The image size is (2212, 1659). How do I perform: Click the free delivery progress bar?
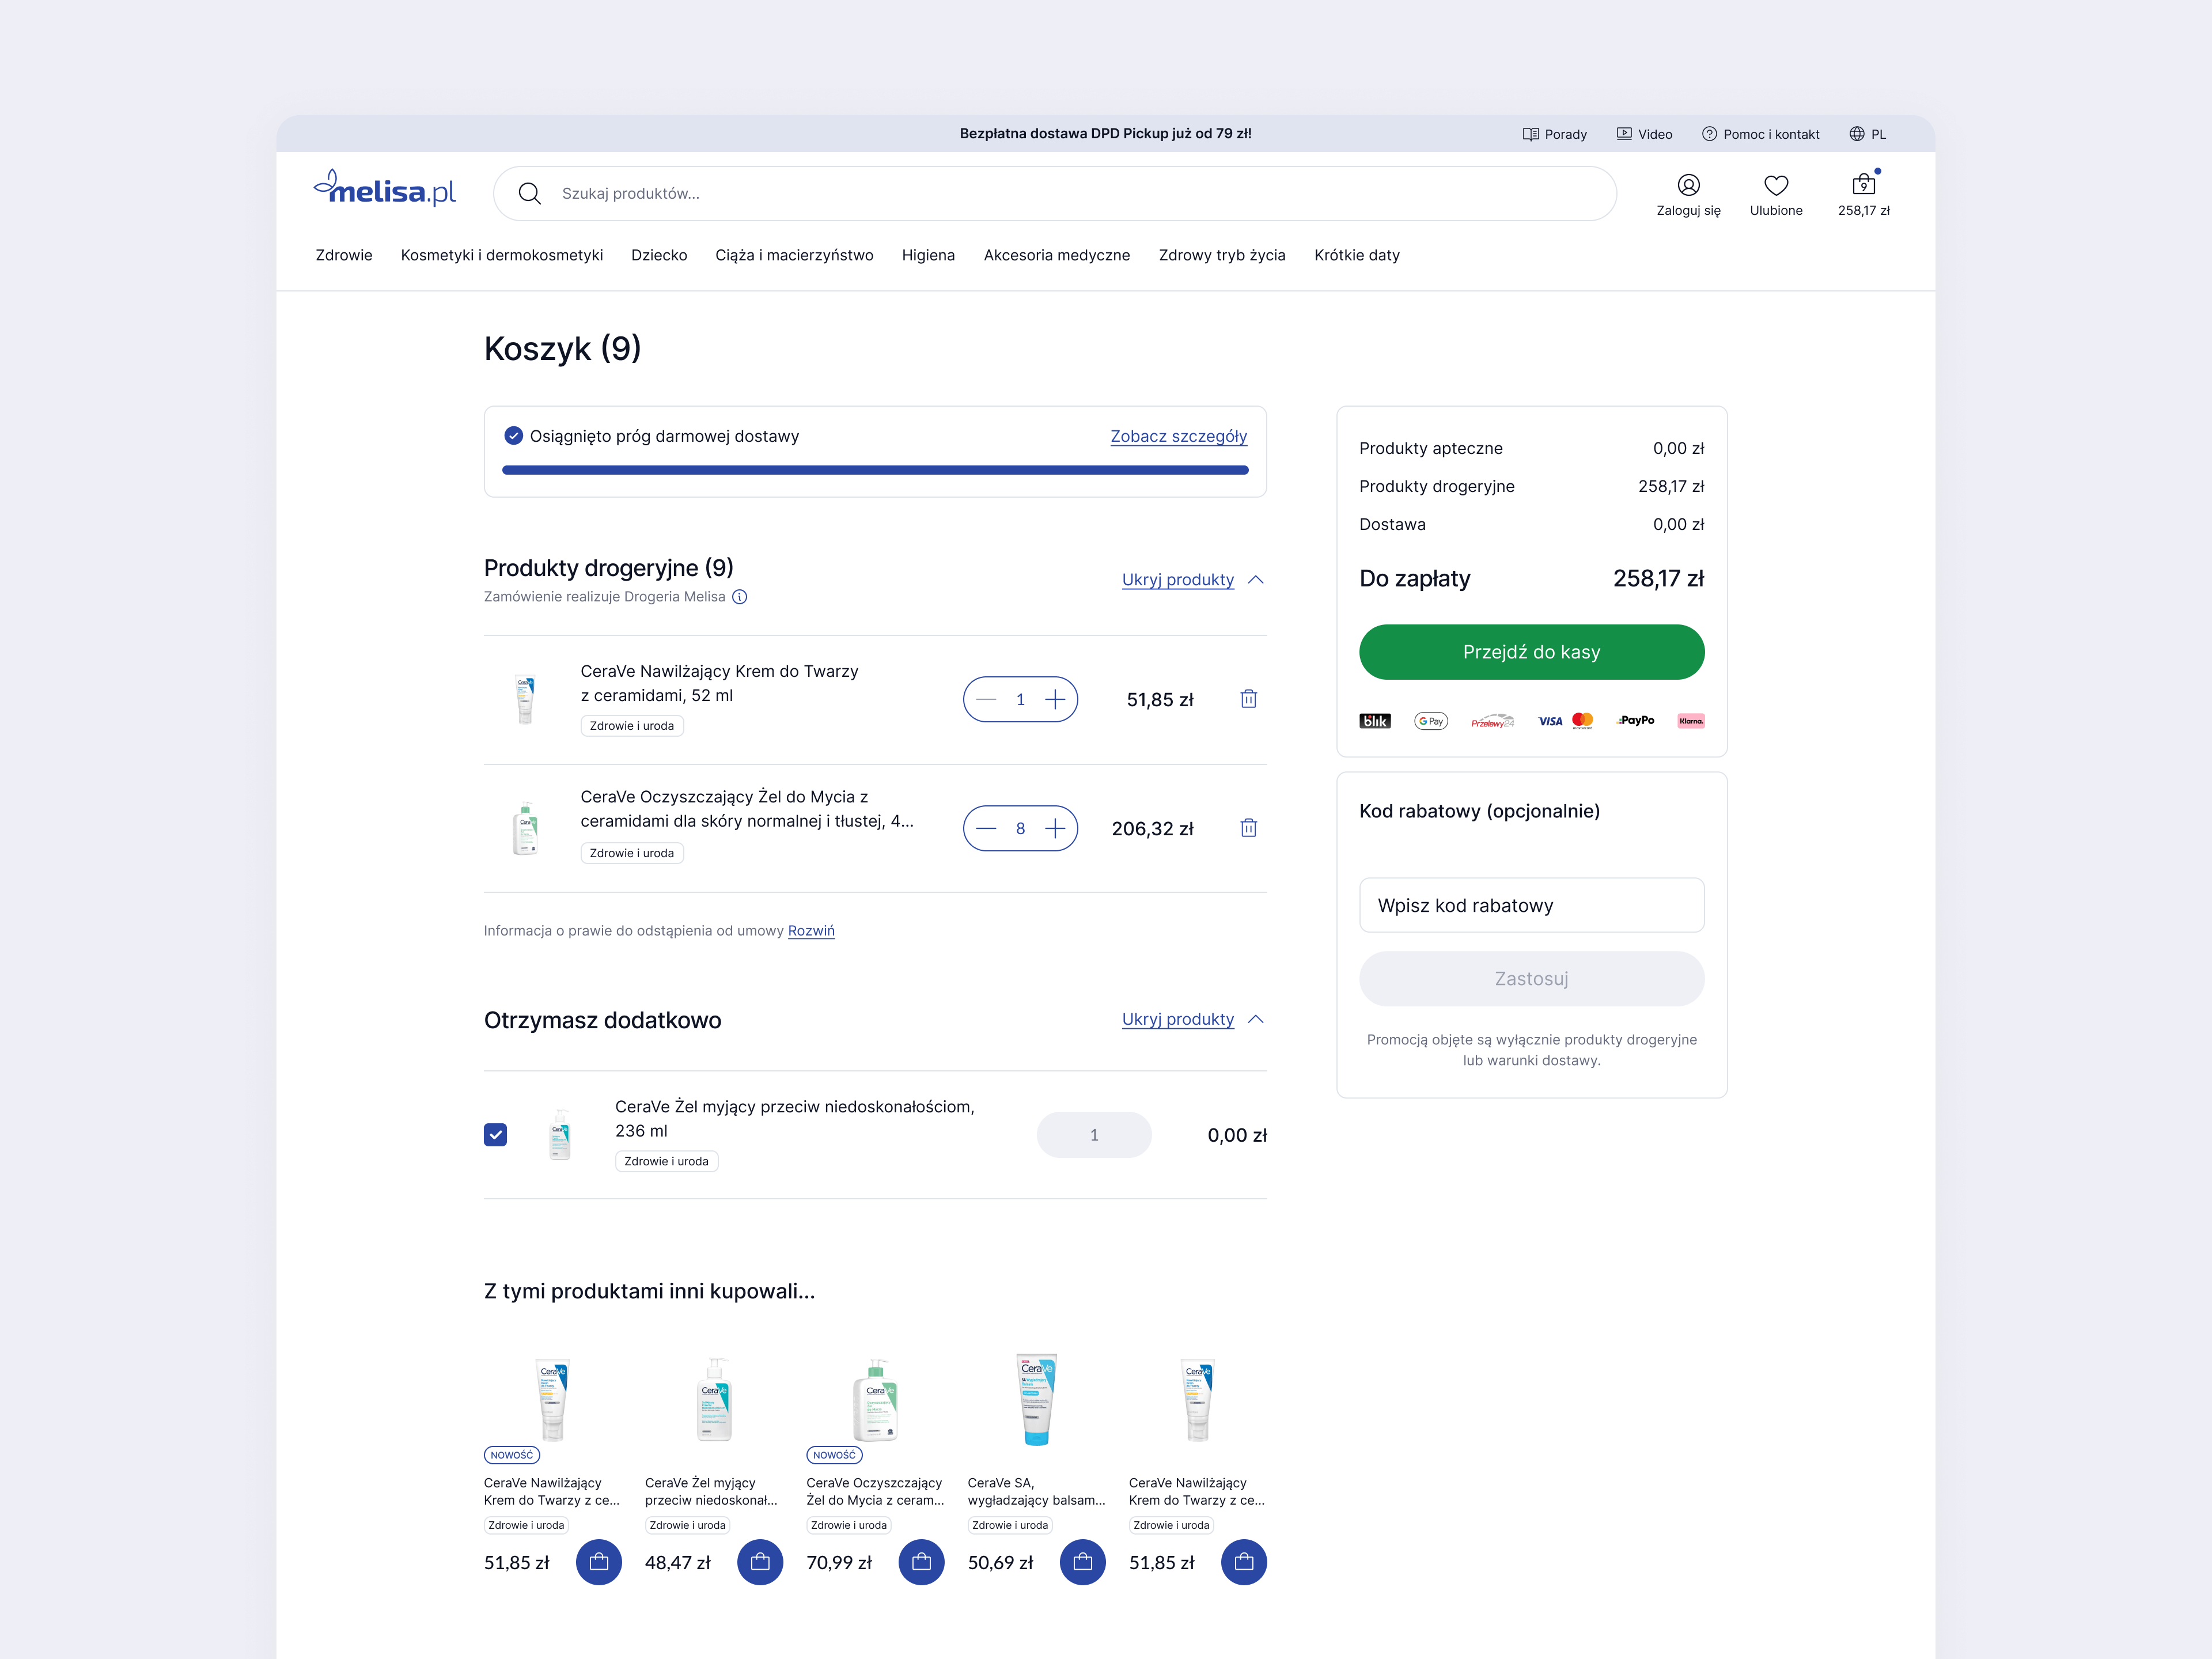875,470
